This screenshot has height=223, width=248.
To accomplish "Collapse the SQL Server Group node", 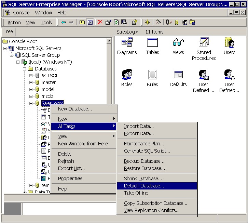I will [x=11, y=55].
